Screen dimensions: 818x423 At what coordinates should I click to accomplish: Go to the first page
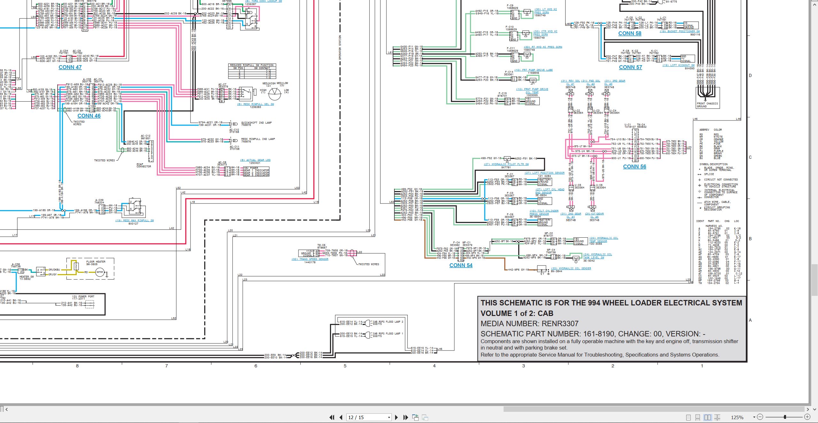(332, 417)
